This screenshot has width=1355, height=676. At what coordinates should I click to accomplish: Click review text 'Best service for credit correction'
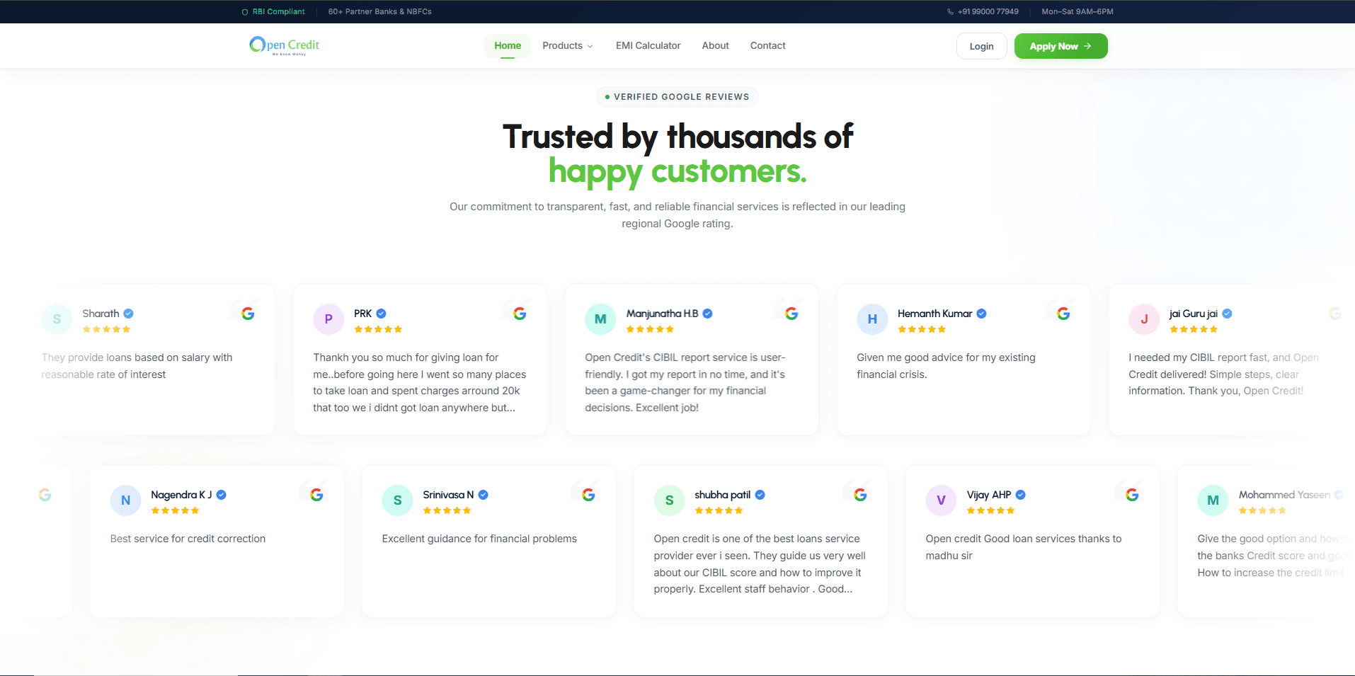click(188, 539)
